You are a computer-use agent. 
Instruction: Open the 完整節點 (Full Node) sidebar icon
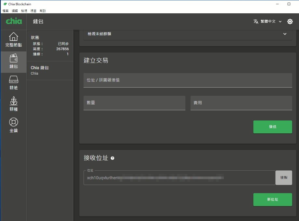point(13,40)
